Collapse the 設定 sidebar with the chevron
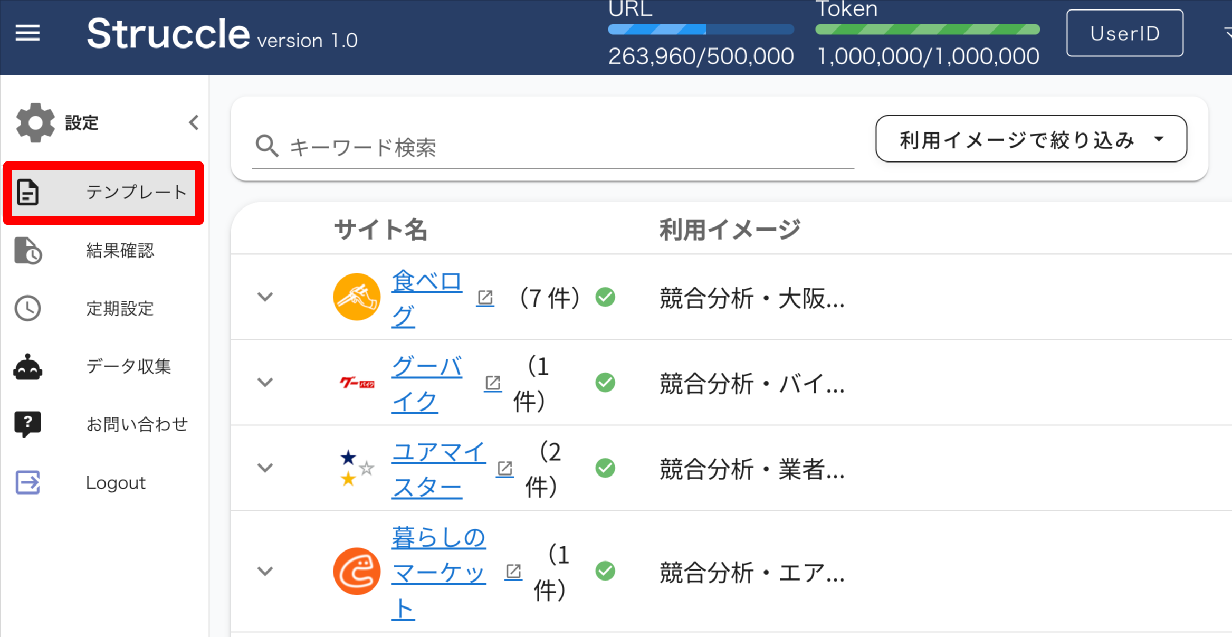1232x637 pixels. pyautogui.click(x=194, y=122)
